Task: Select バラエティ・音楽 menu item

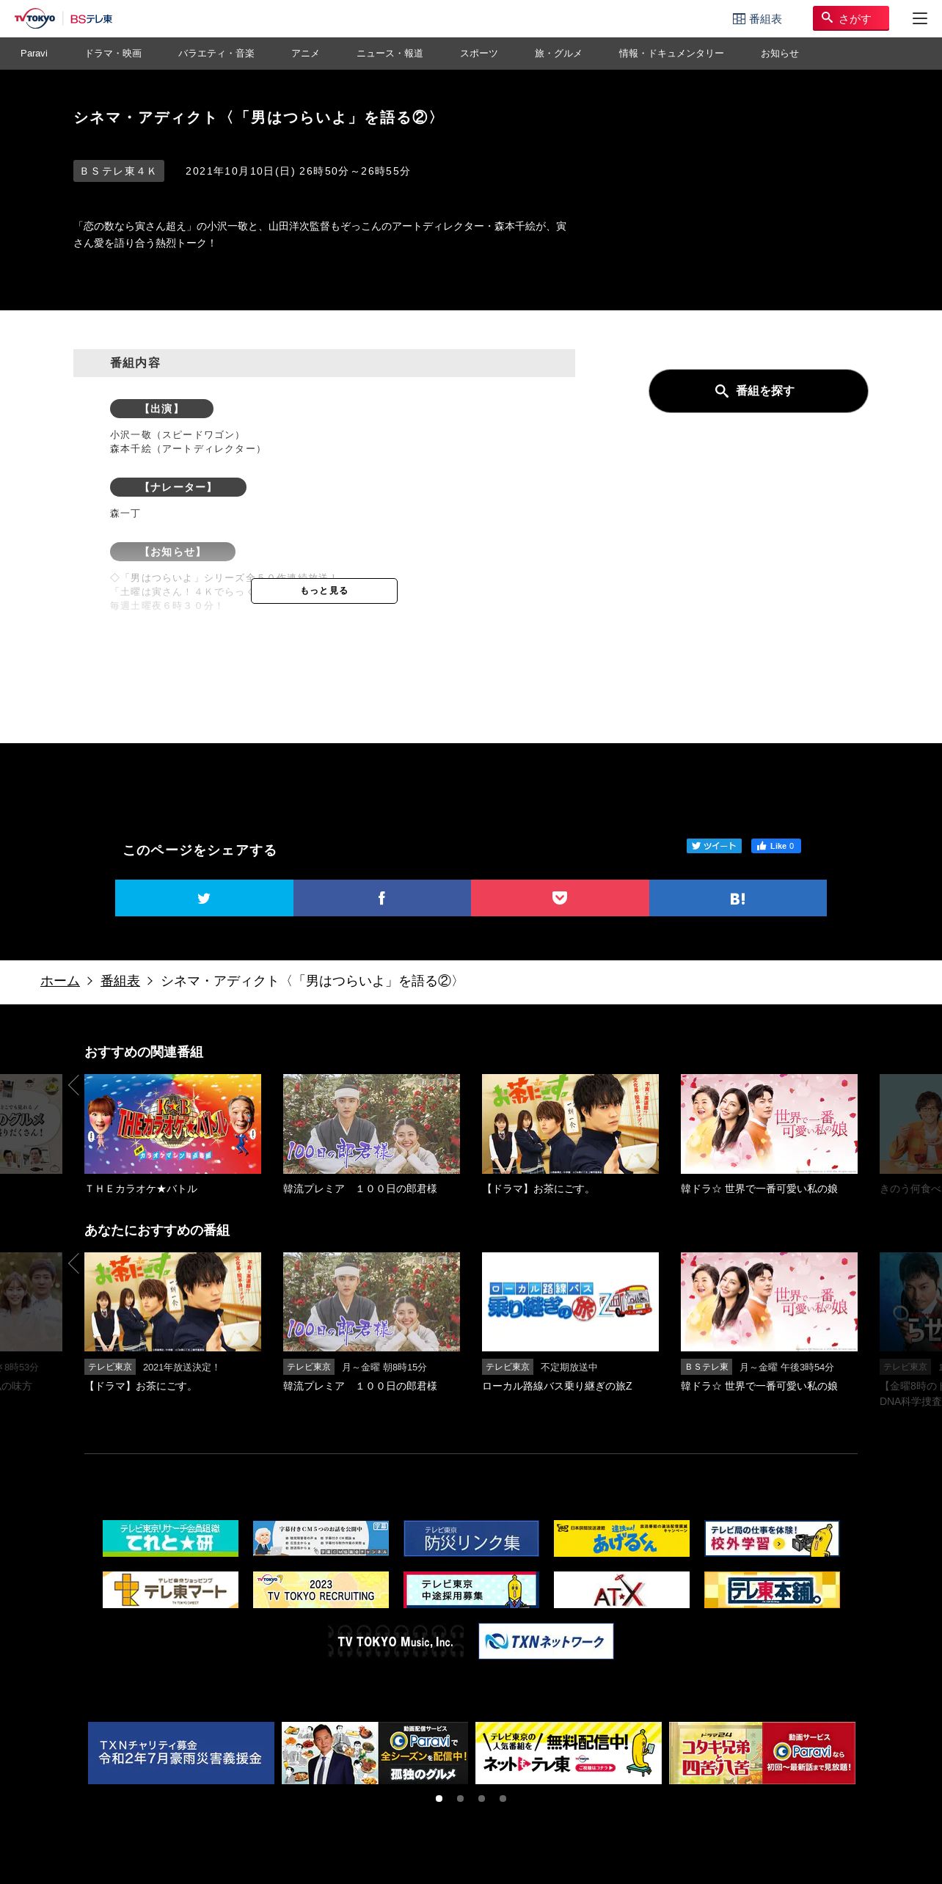Action: coord(216,54)
